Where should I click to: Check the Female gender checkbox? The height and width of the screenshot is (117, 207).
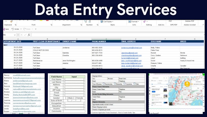(x=75, y=98)
